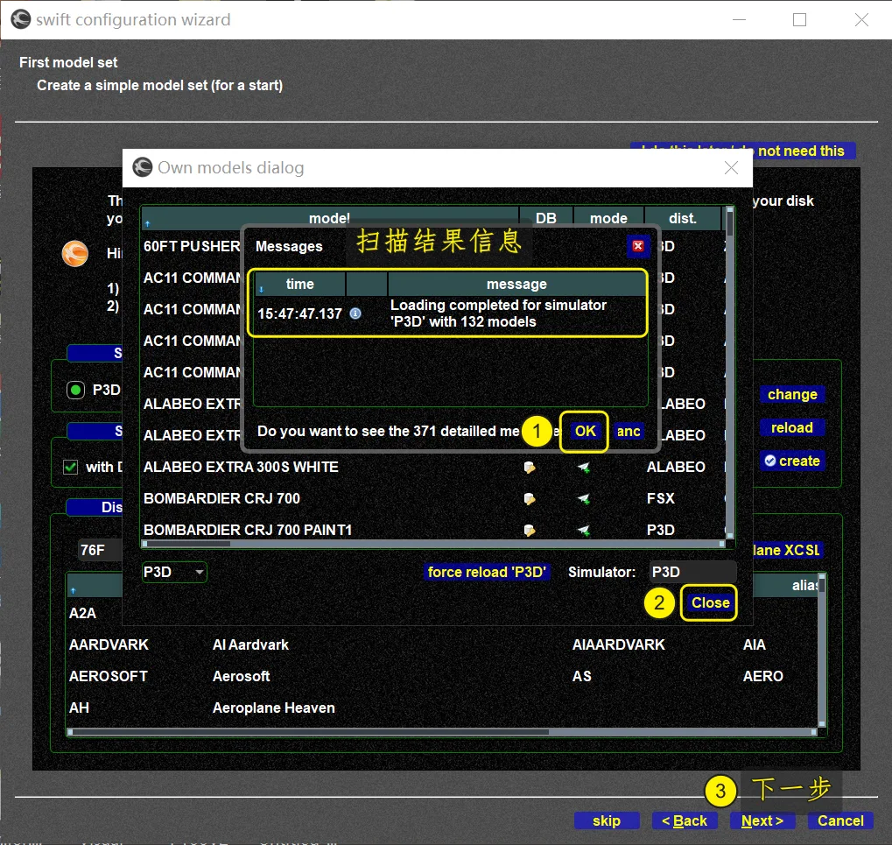Click the models table vertical scrollbar
892x845 pixels.
(x=730, y=373)
